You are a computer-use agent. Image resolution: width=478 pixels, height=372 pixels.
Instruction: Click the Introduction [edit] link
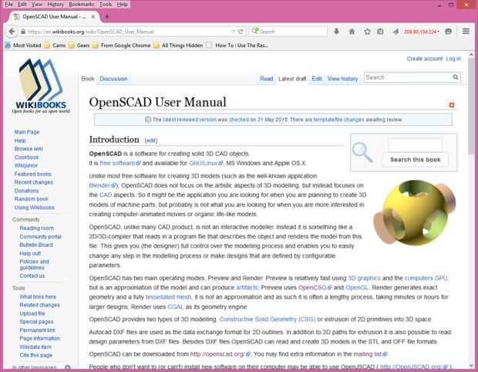[x=151, y=140]
